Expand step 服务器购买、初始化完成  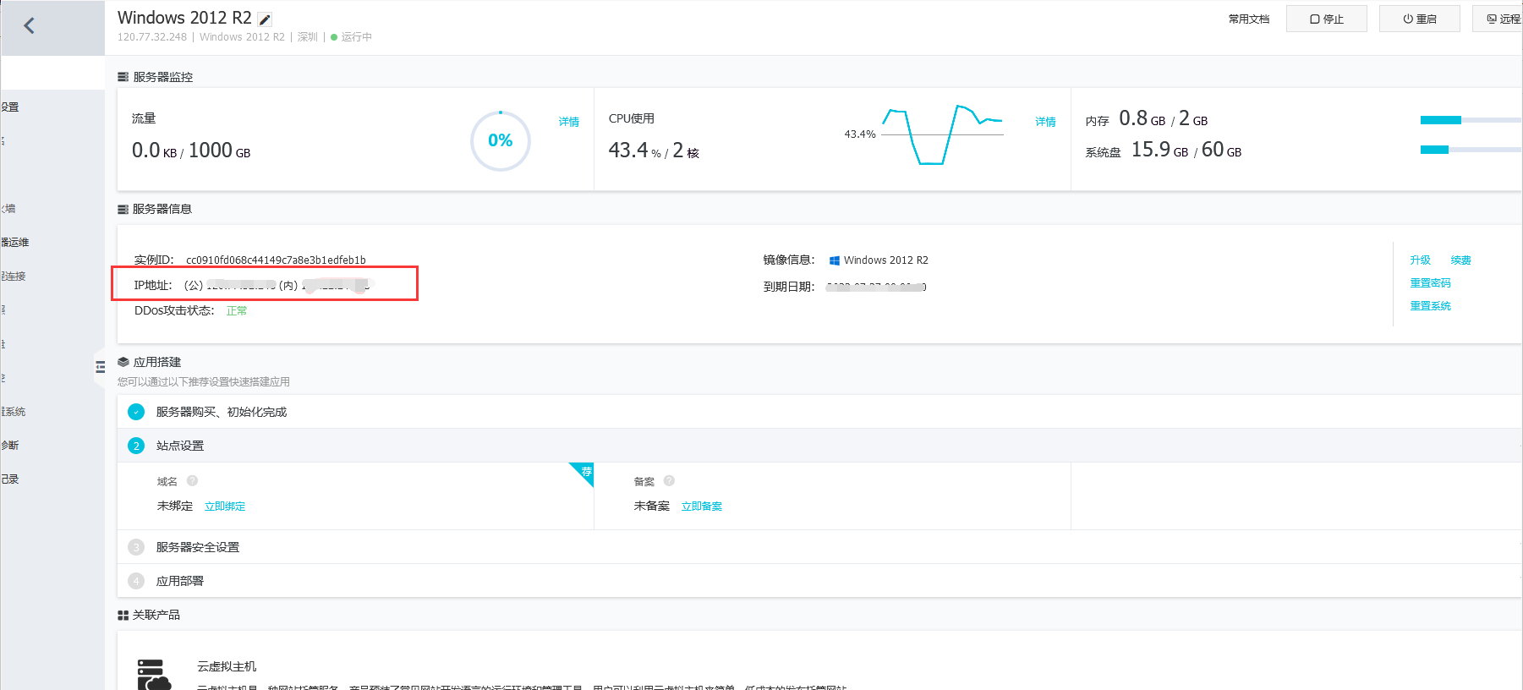click(819, 412)
